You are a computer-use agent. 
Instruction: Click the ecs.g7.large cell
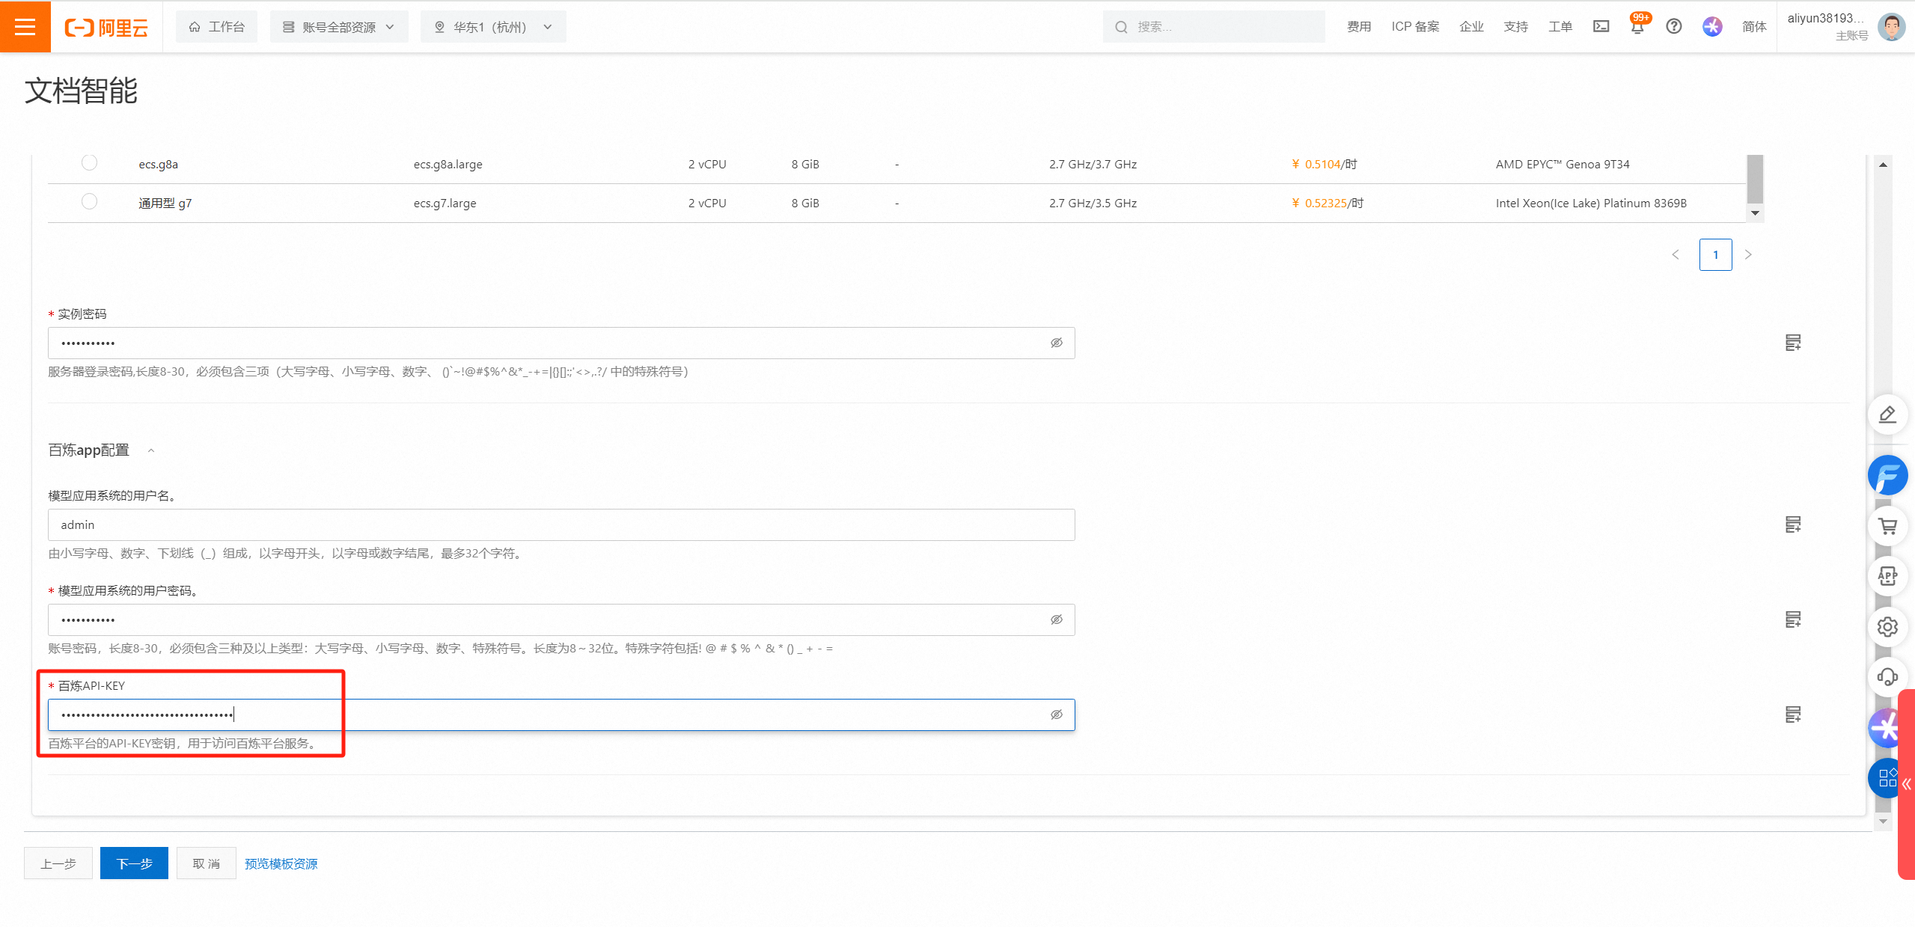pyautogui.click(x=445, y=204)
